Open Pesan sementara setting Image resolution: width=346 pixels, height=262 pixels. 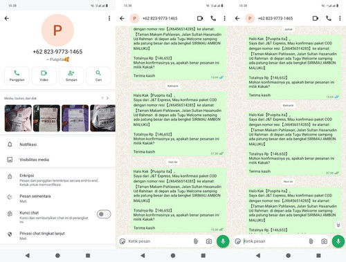click(57, 198)
